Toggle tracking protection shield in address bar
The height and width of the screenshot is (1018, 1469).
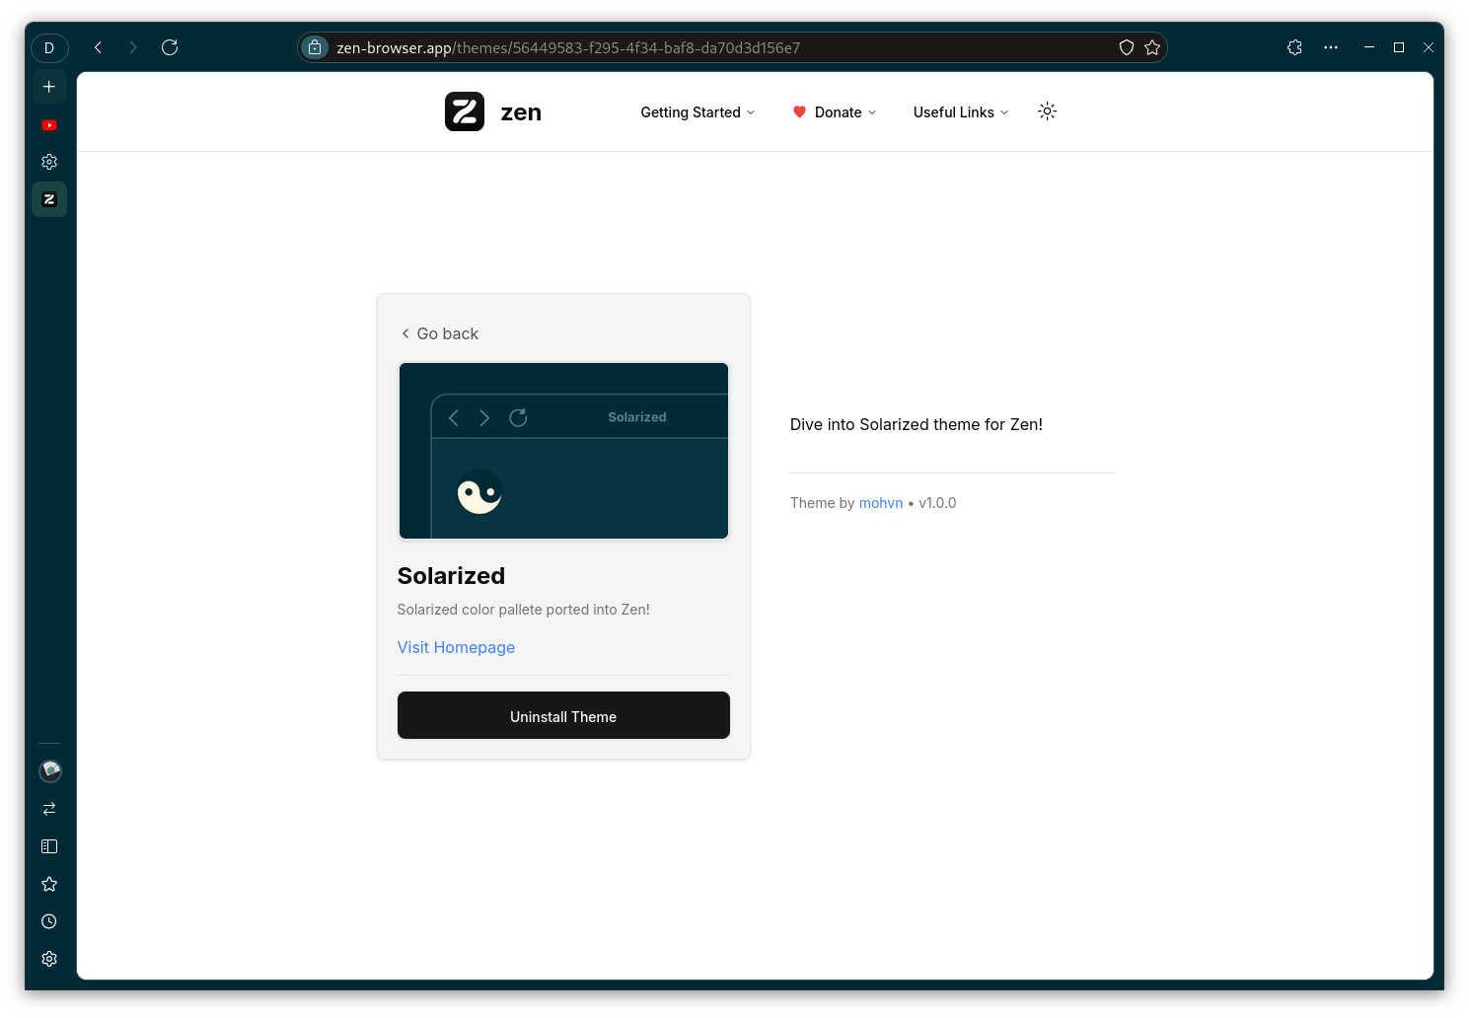click(x=1126, y=46)
